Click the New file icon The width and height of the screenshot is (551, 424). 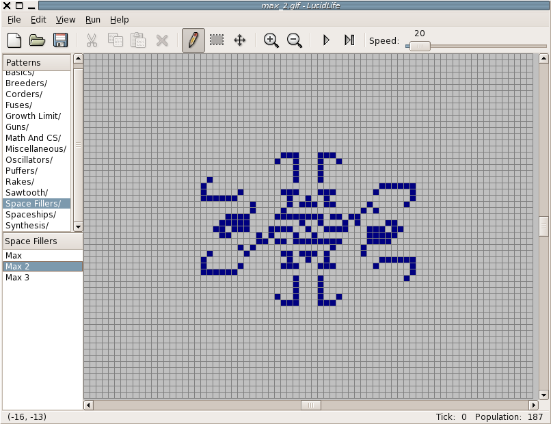click(x=14, y=40)
